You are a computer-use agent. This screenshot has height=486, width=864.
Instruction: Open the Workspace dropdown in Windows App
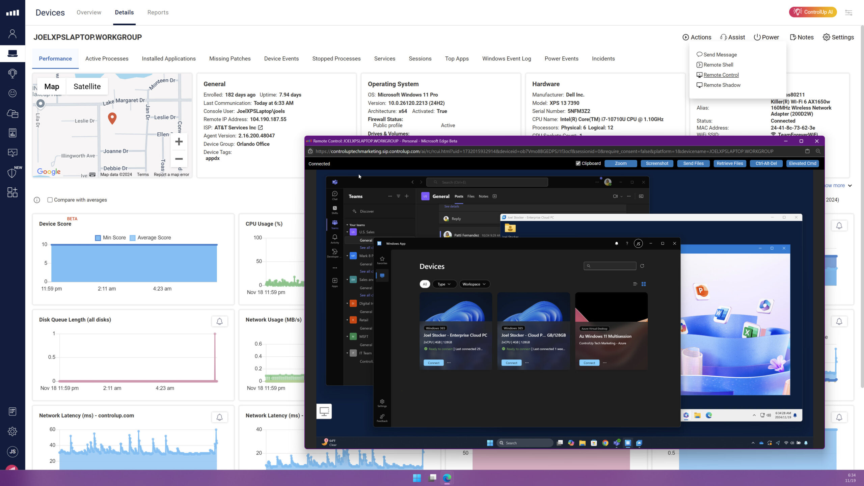[x=474, y=284]
